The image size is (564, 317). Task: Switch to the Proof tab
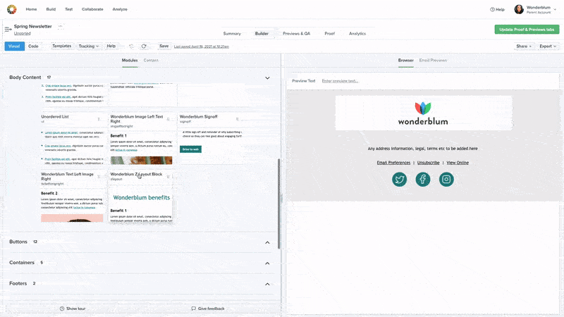329,33
